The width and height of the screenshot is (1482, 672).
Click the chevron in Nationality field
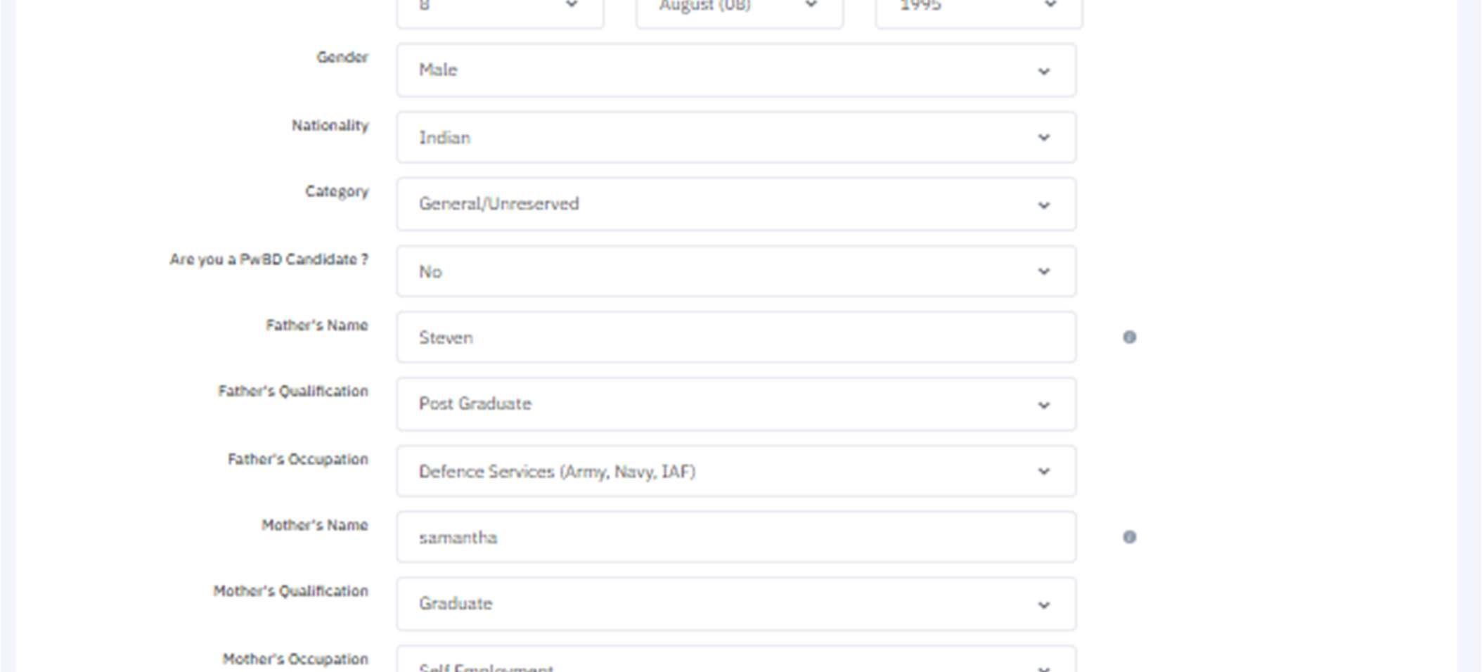pos(1044,138)
